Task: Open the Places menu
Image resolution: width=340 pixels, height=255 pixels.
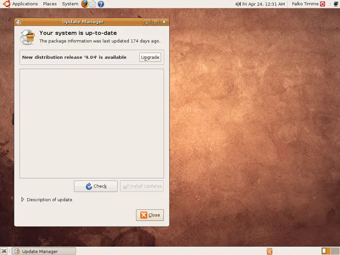Action: [x=50, y=4]
